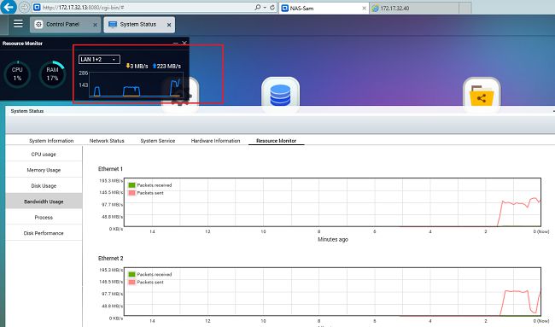
Task: Open the Network Status tab
Action: 107,141
